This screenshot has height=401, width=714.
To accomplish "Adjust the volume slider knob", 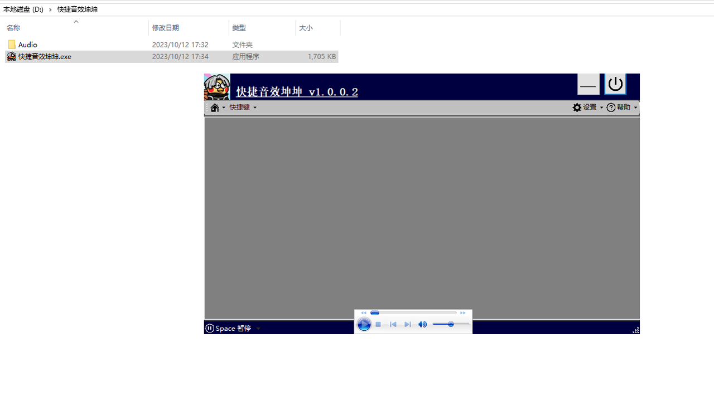I will (451, 324).
